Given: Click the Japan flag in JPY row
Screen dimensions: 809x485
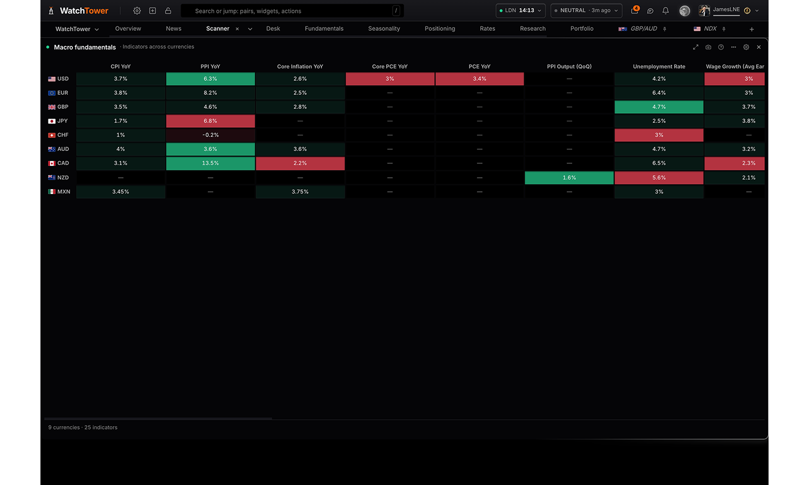Looking at the screenshot, I should click(52, 121).
